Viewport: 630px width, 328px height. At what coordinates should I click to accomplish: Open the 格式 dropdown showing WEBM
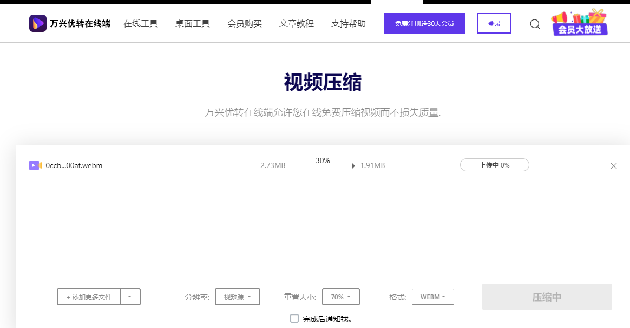pos(432,296)
